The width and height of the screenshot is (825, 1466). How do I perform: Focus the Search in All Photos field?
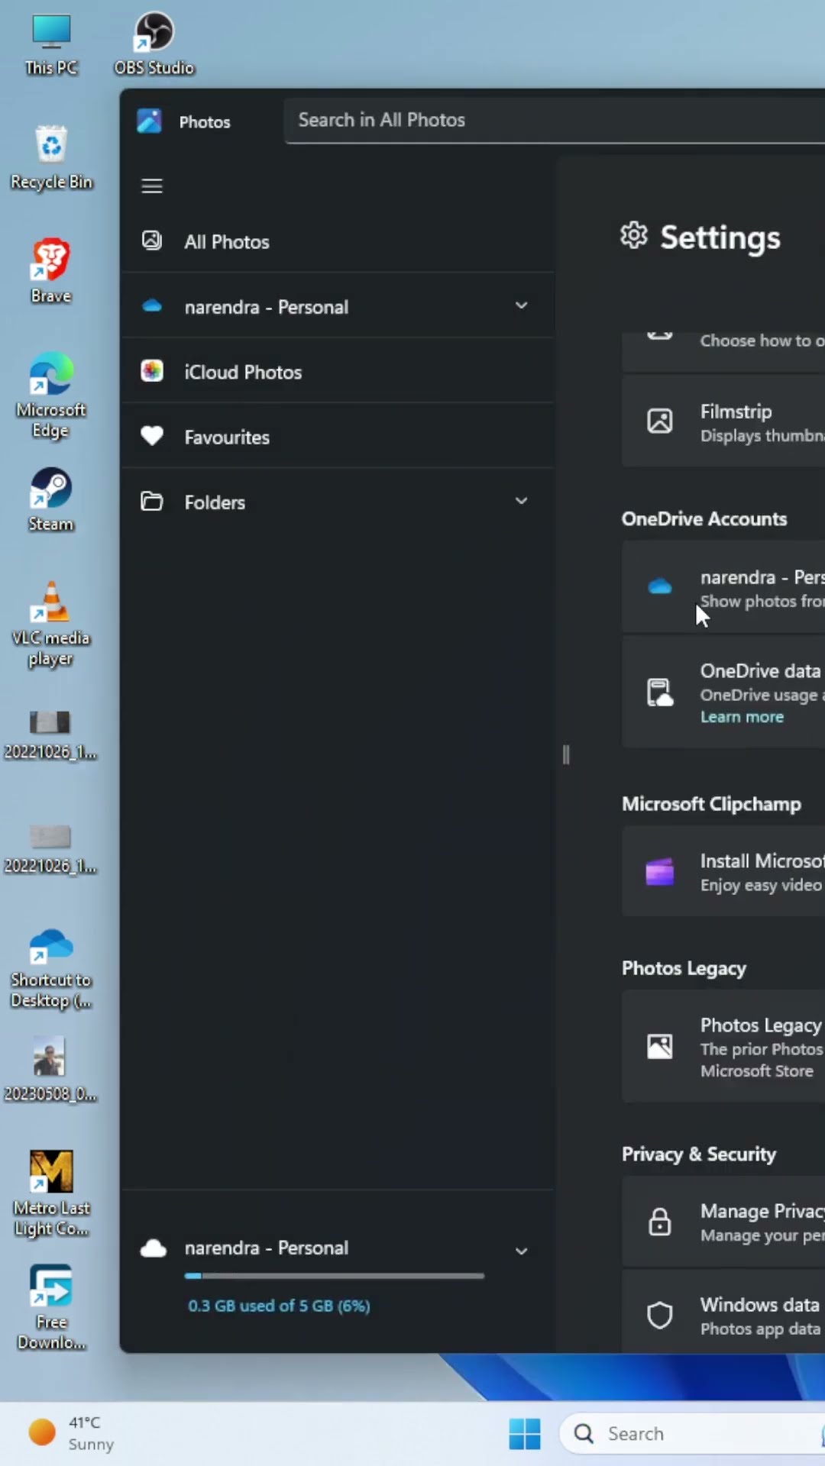(555, 121)
